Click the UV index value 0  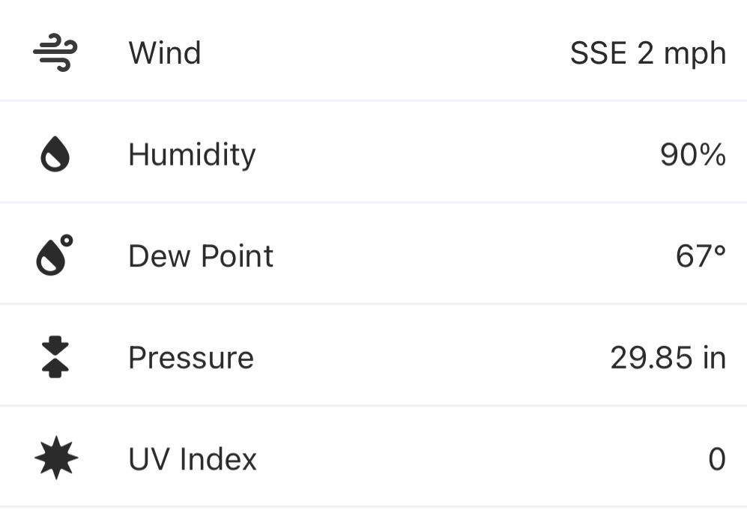pyautogui.click(x=717, y=459)
